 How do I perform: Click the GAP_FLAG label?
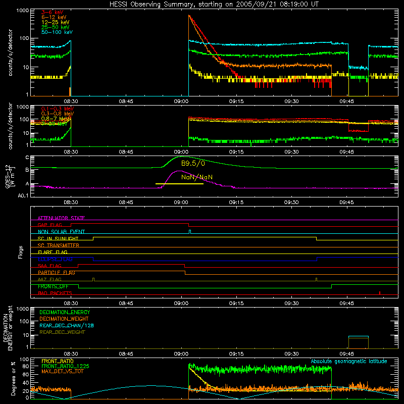click(49, 225)
